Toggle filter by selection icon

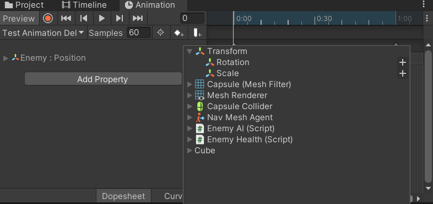160,33
